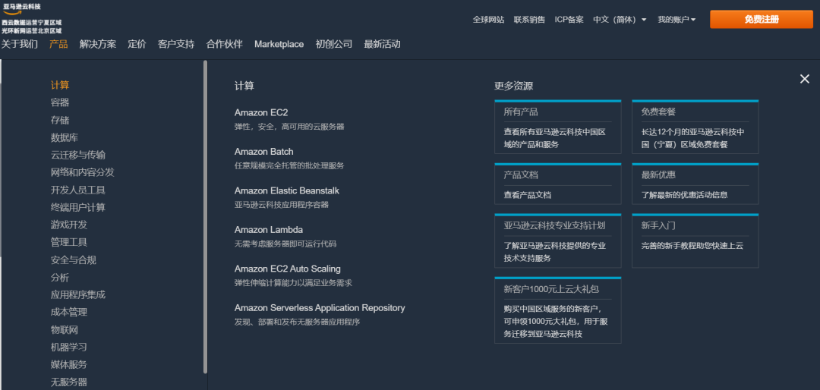Select the 存储 category
This screenshot has width=820, height=390.
(60, 120)
